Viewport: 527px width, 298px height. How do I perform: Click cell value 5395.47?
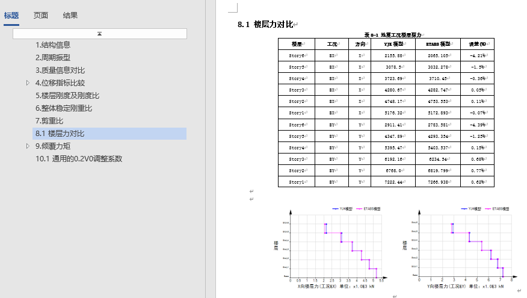click(x=393, y=148)
